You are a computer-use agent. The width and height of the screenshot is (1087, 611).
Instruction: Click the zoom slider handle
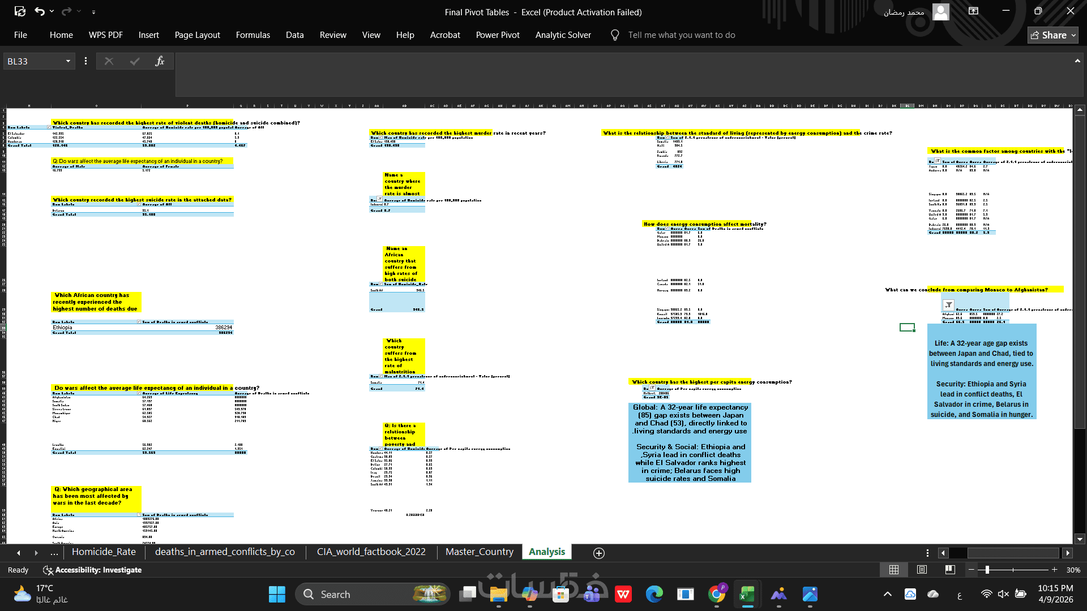click(x=987, y=570)
